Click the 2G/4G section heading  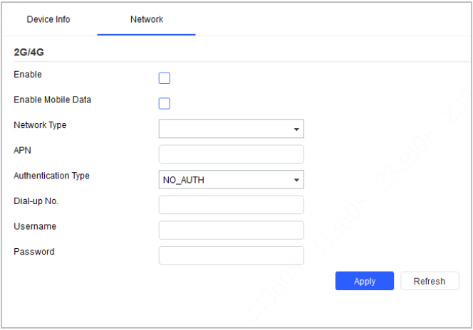tap(28, 52)
